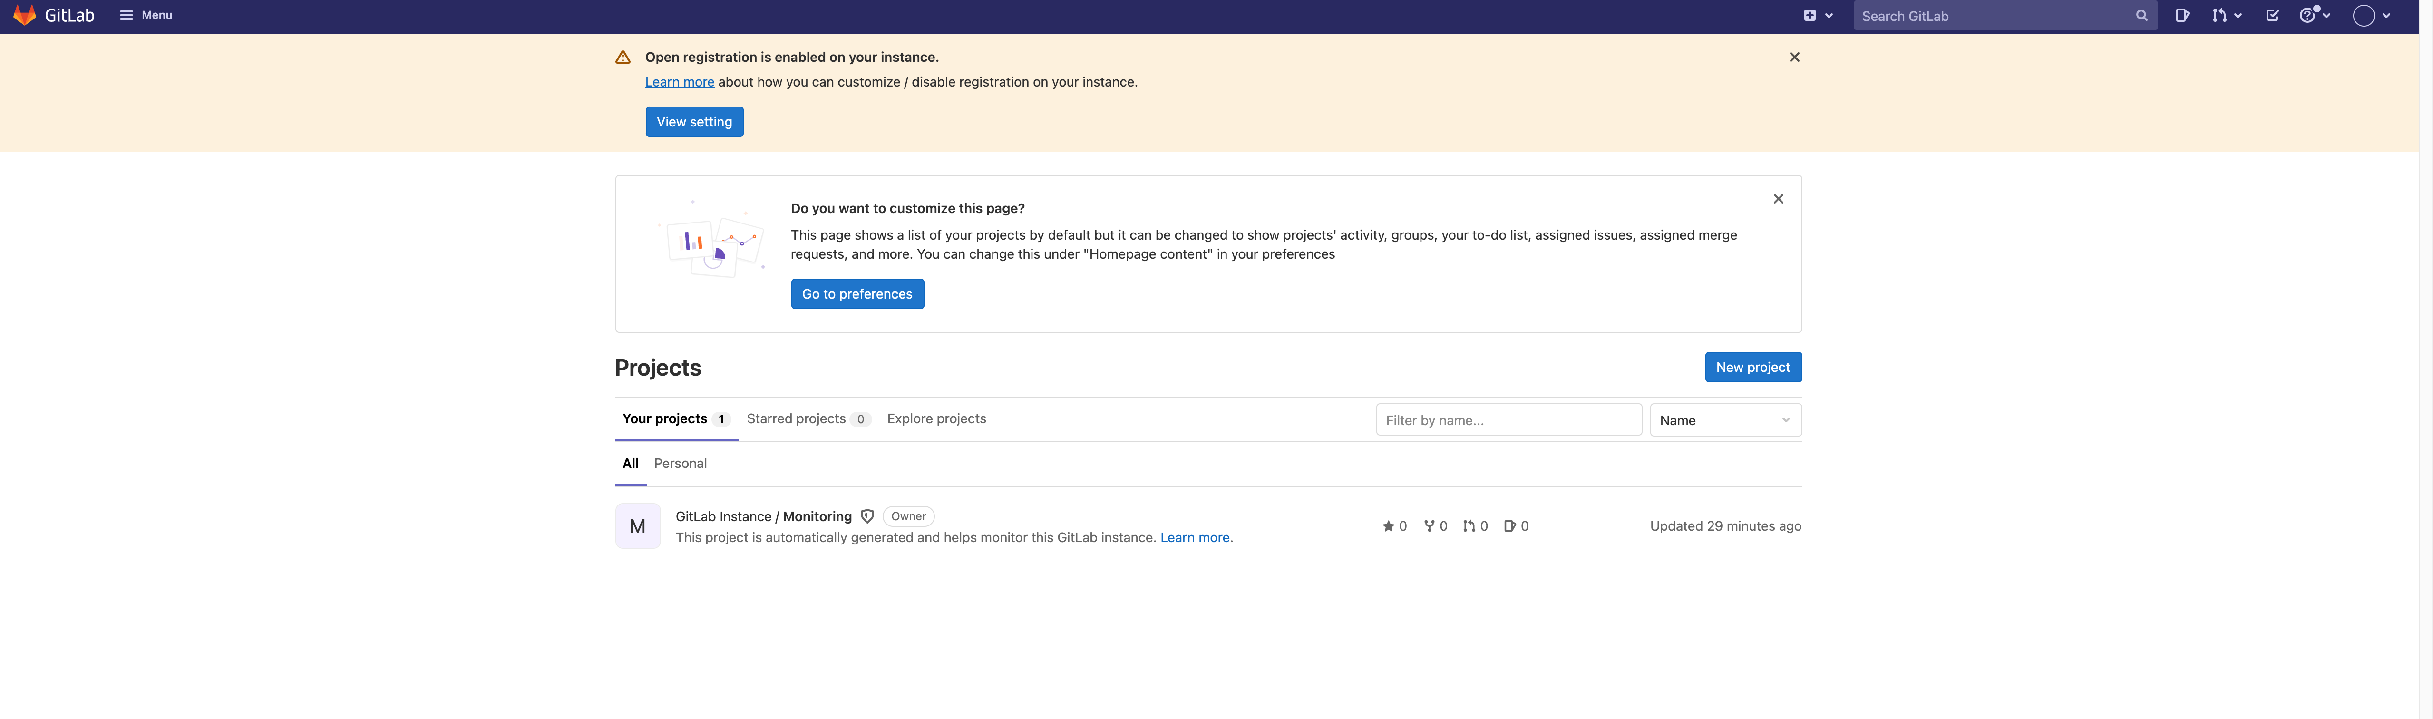This screenshot has height=719, width=2433.
Task: Open the Menu hamburger button
Action: (146, 15)
